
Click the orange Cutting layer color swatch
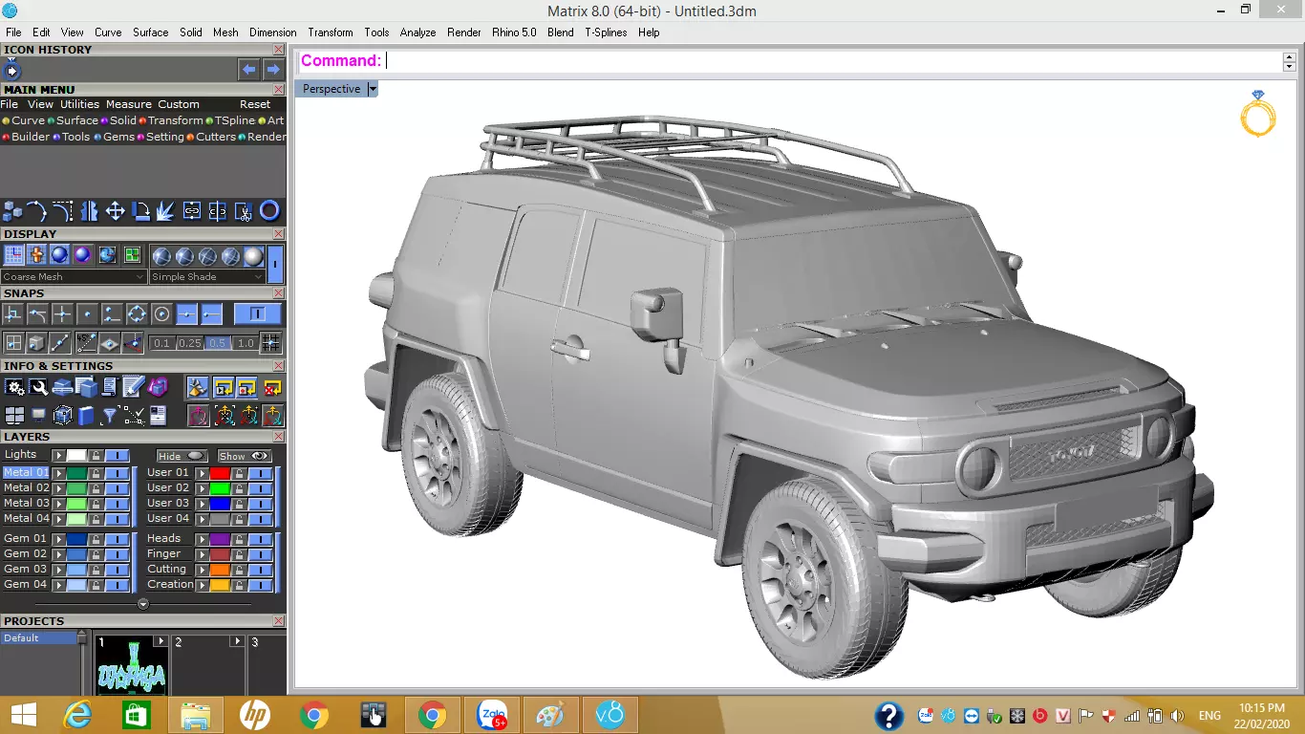(220, 570)
